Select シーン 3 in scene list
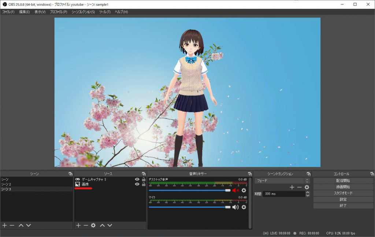 pyautogui.click(x=37, y=189)
